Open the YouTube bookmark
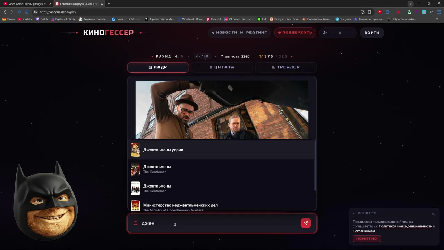This screenshot has height=250, width=444. click(25, 19)
